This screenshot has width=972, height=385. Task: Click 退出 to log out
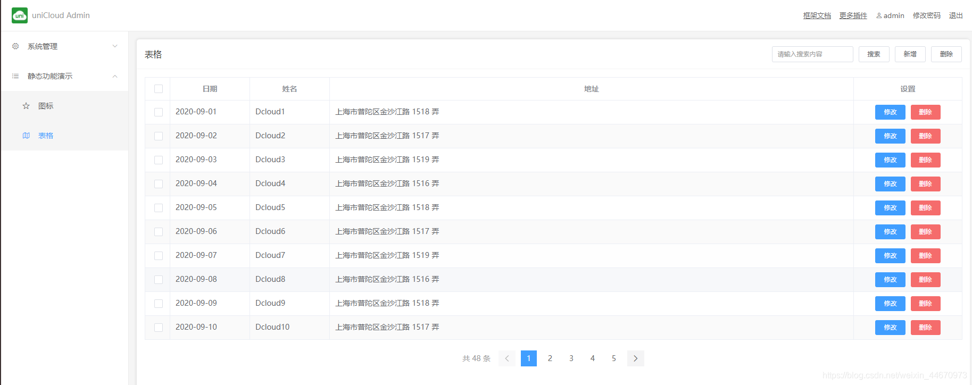[956, 15]
